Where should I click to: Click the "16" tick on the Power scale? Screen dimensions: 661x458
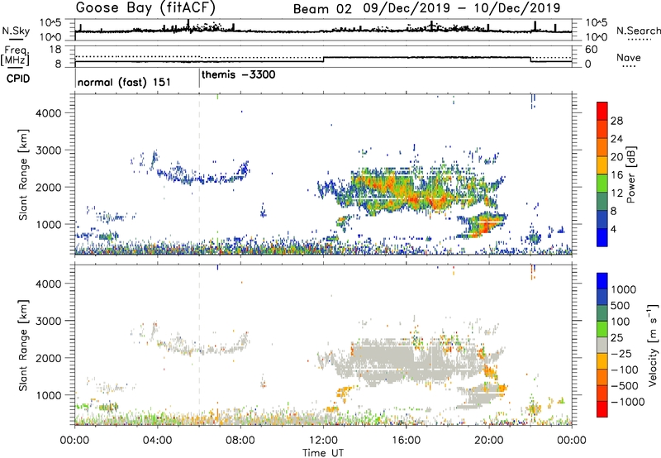tap(616, 175)
